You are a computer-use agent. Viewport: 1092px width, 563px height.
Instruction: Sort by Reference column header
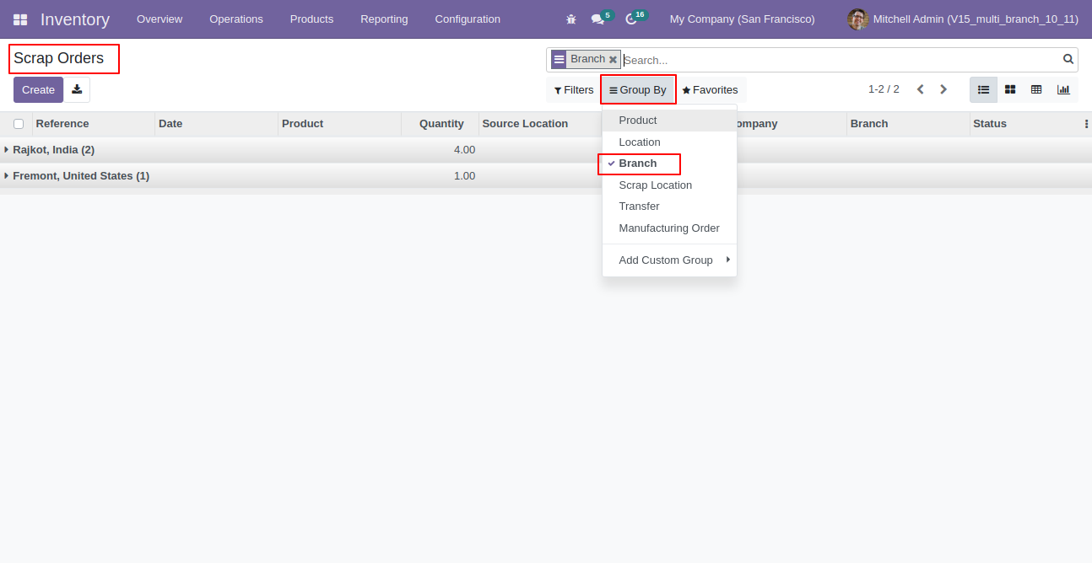coord(94,124)
